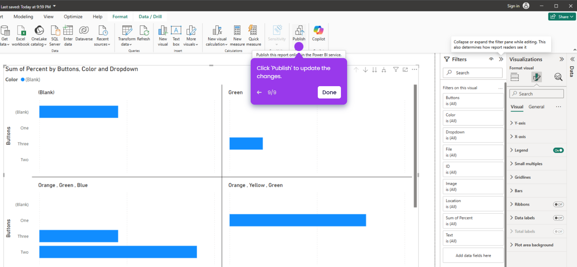
Task: Collapse the Visualizations pane
Action: (562, 59)
